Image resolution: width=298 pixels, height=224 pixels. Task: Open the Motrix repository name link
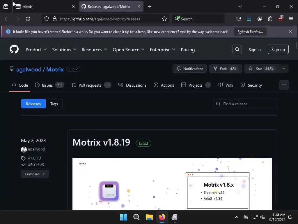[x=55, y=69]
